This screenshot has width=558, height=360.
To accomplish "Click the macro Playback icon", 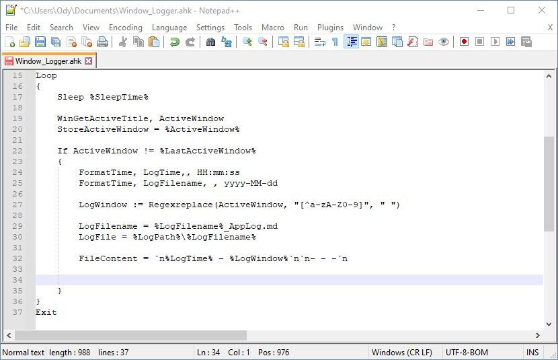I will point(495,42).
